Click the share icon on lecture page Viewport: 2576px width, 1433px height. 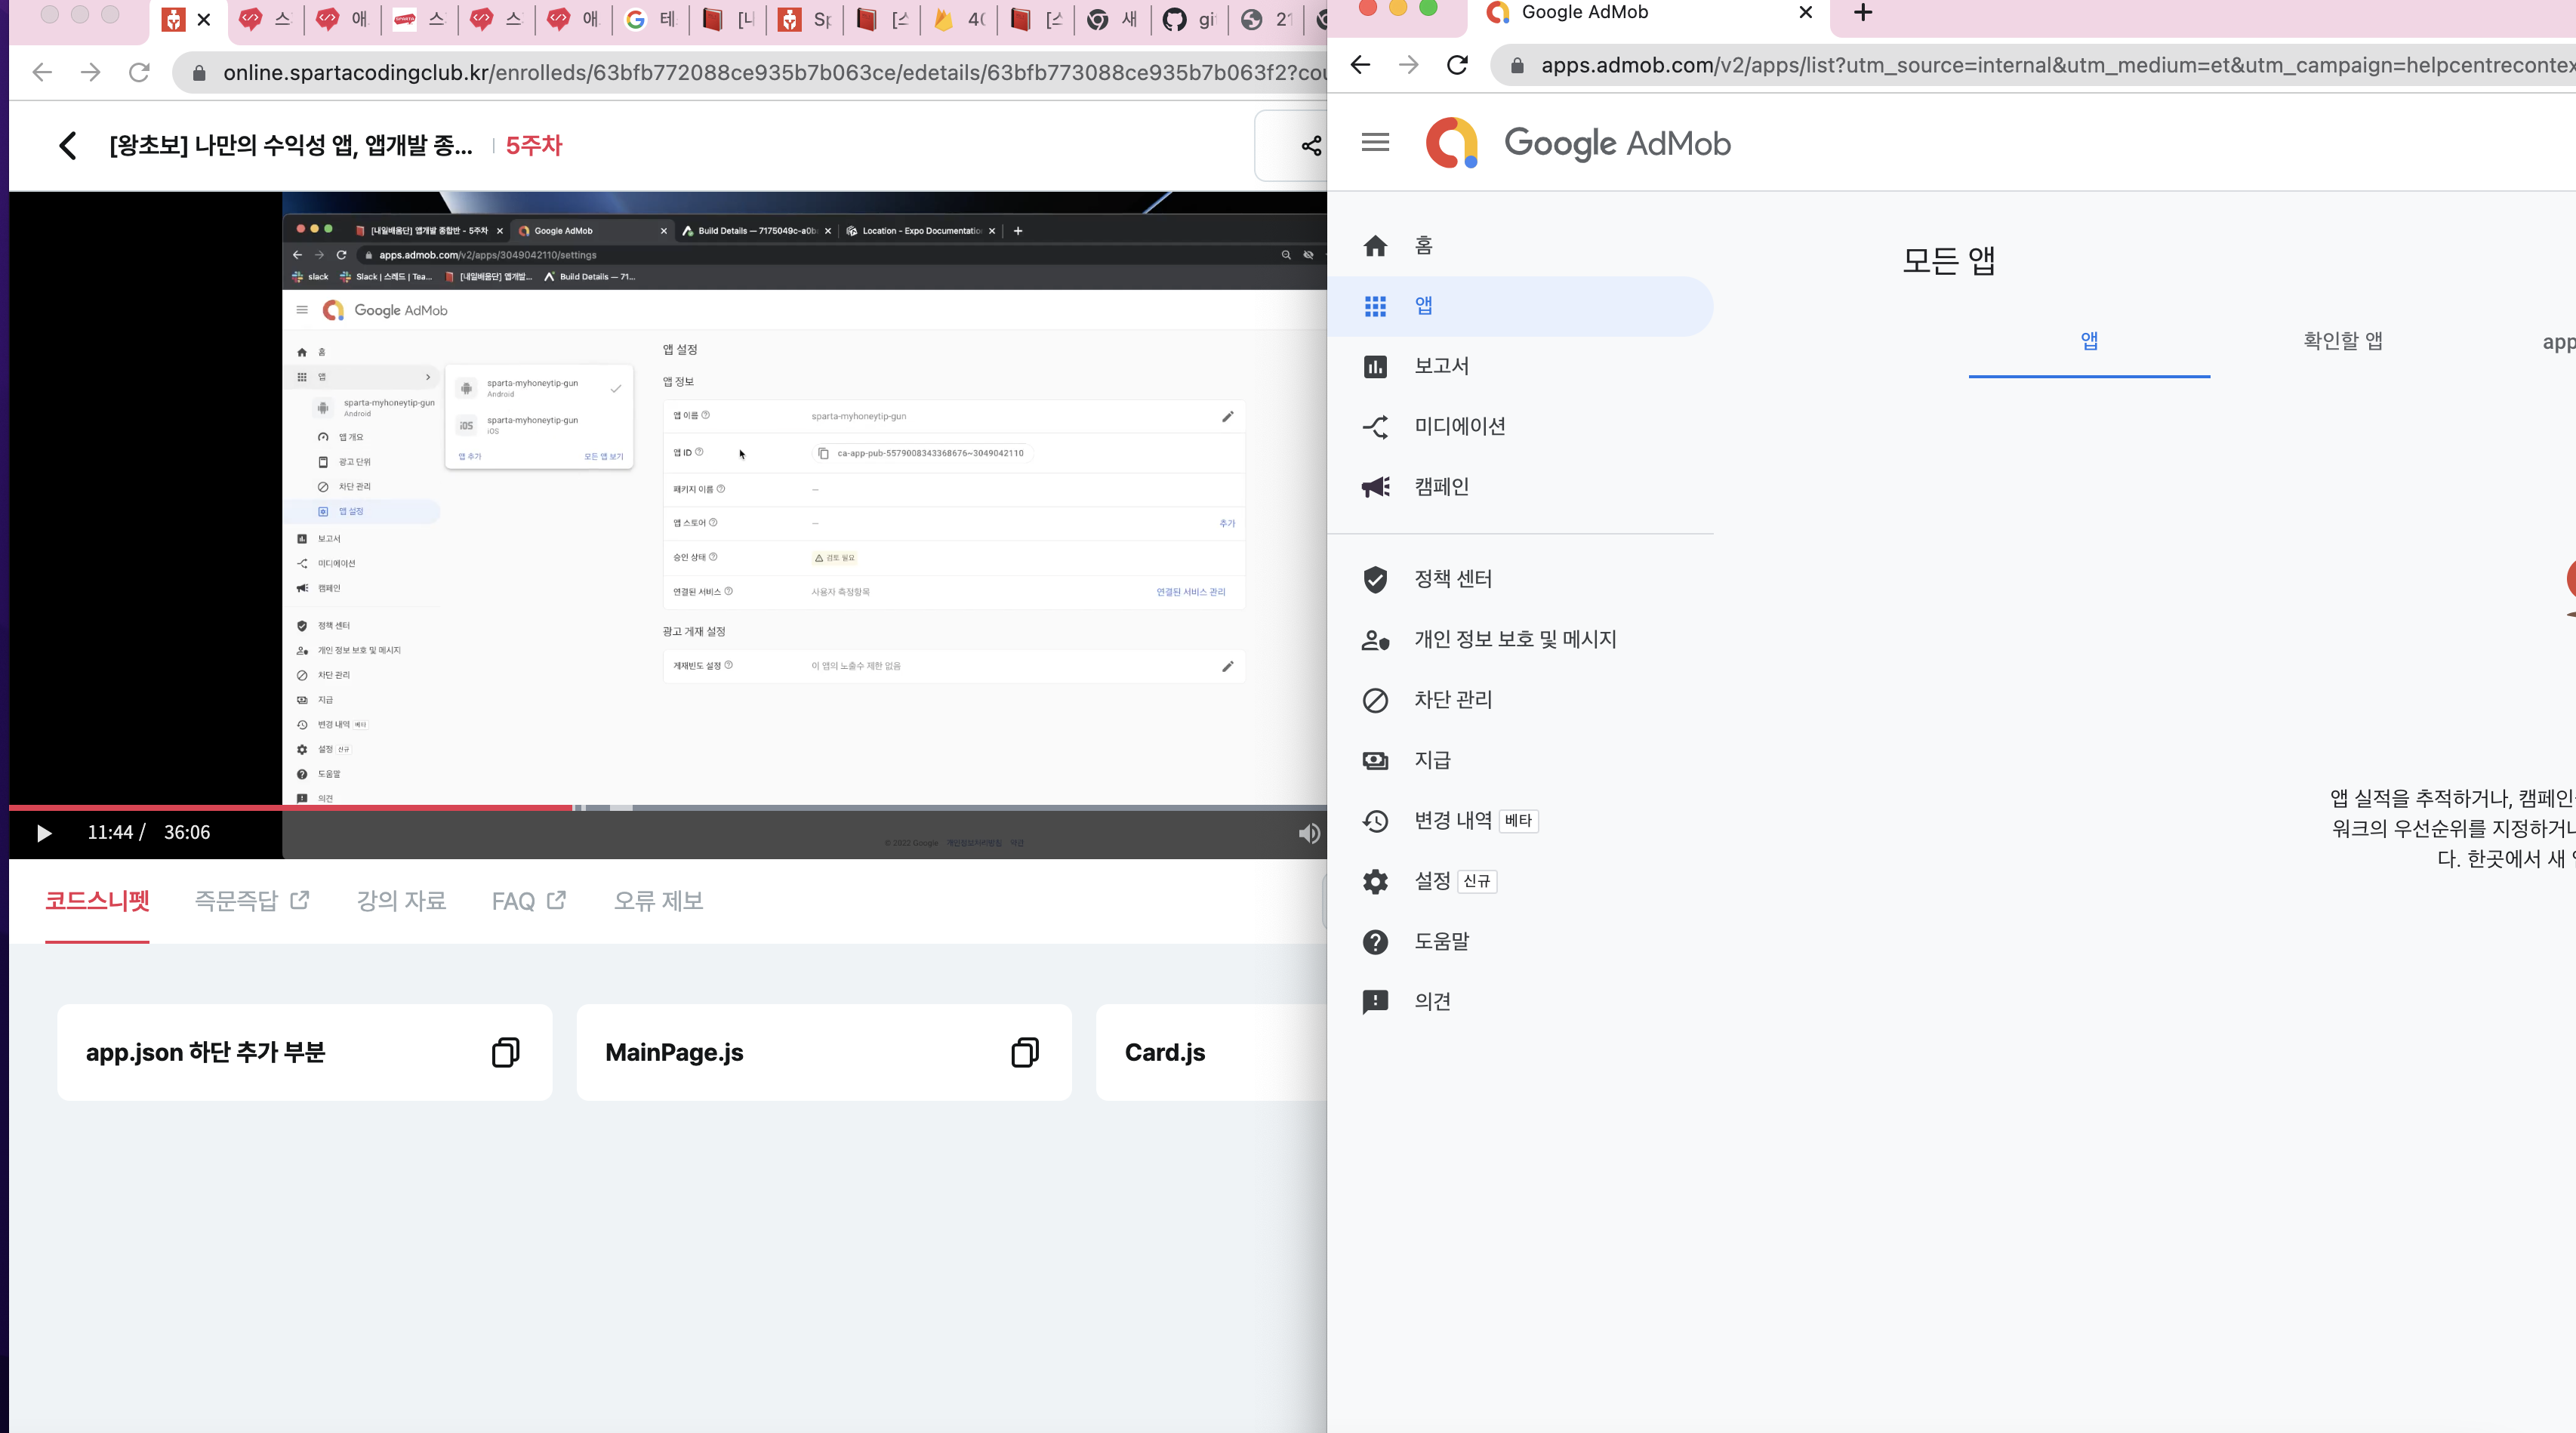[1311, 146]
